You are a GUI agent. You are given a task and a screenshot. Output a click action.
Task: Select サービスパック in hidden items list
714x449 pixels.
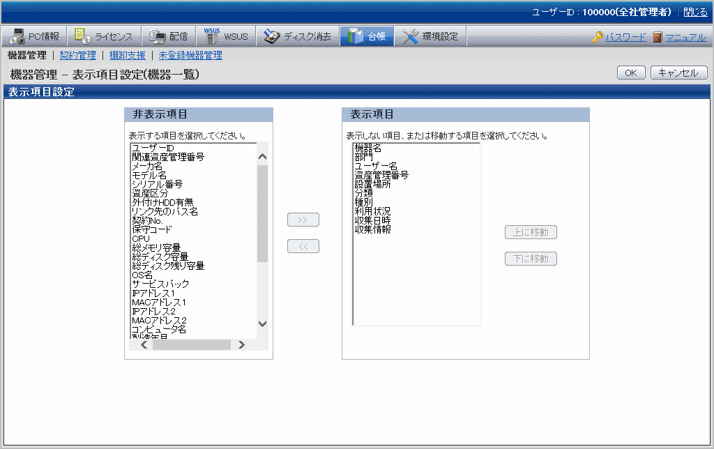[x=194, y=284]
